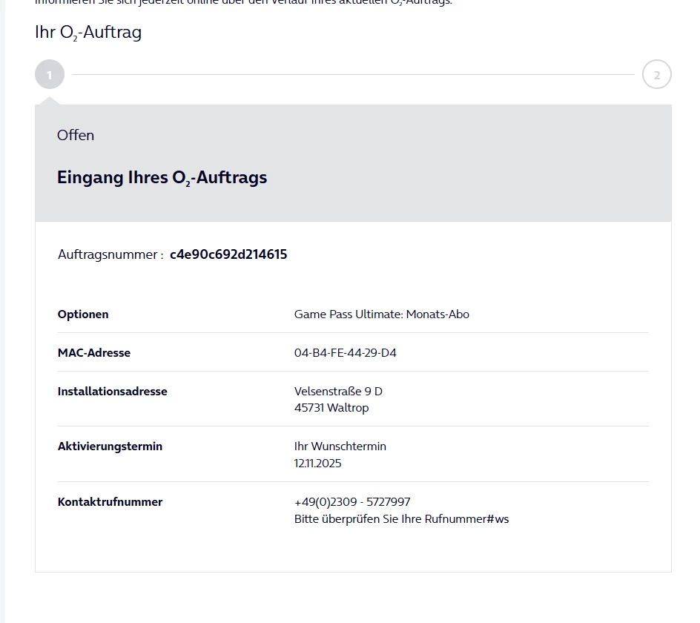The width and height of the screenshot is (700, 623).
Task: Click the 'Aktivierungstermin' row label
Action: coord(110,446)
